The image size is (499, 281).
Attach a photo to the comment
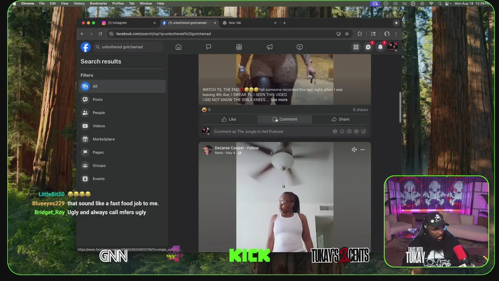[x=349, y=132]
